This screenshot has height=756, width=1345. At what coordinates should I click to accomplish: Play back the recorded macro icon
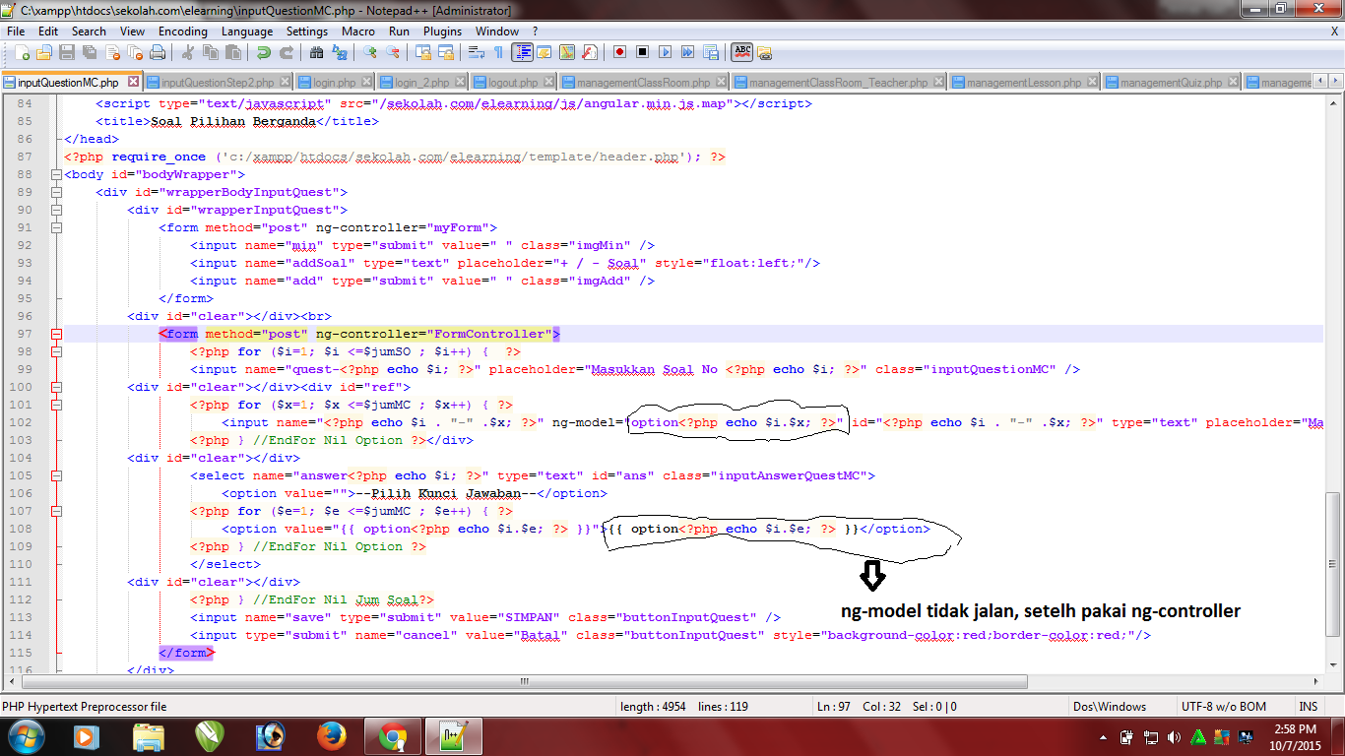[665, 52]
